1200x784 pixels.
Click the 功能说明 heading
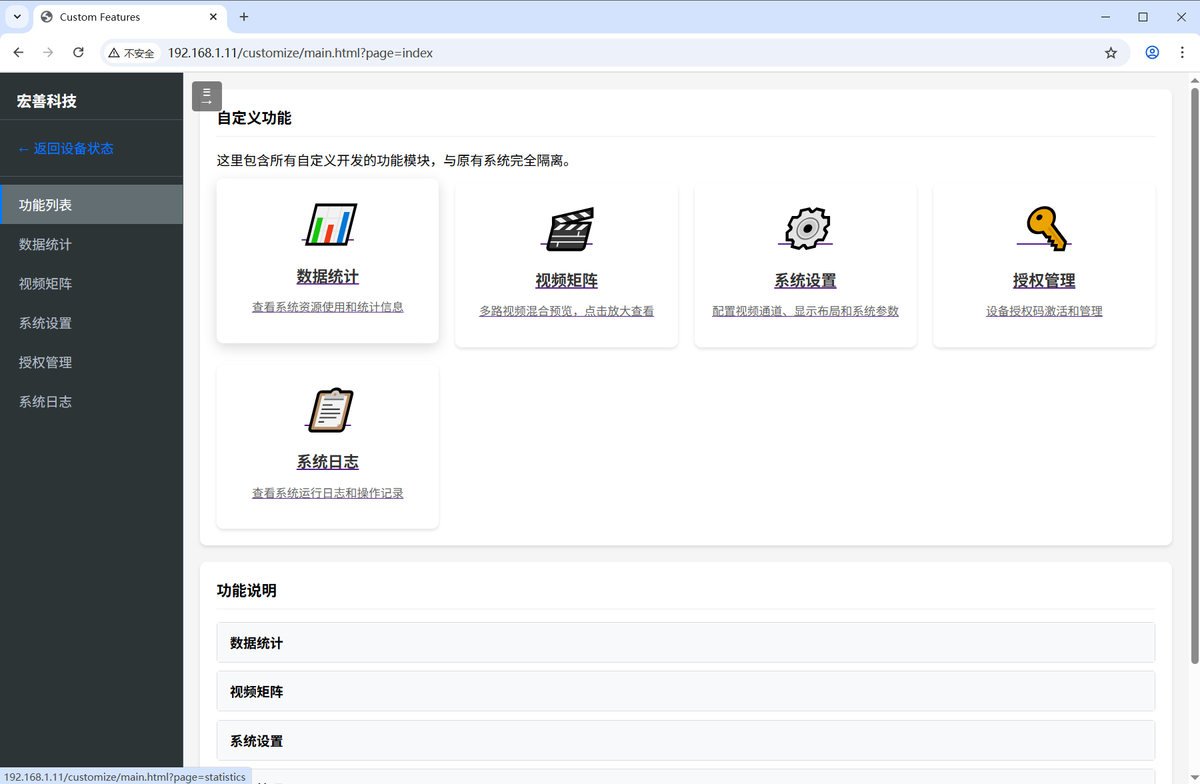tap(247, 591)
